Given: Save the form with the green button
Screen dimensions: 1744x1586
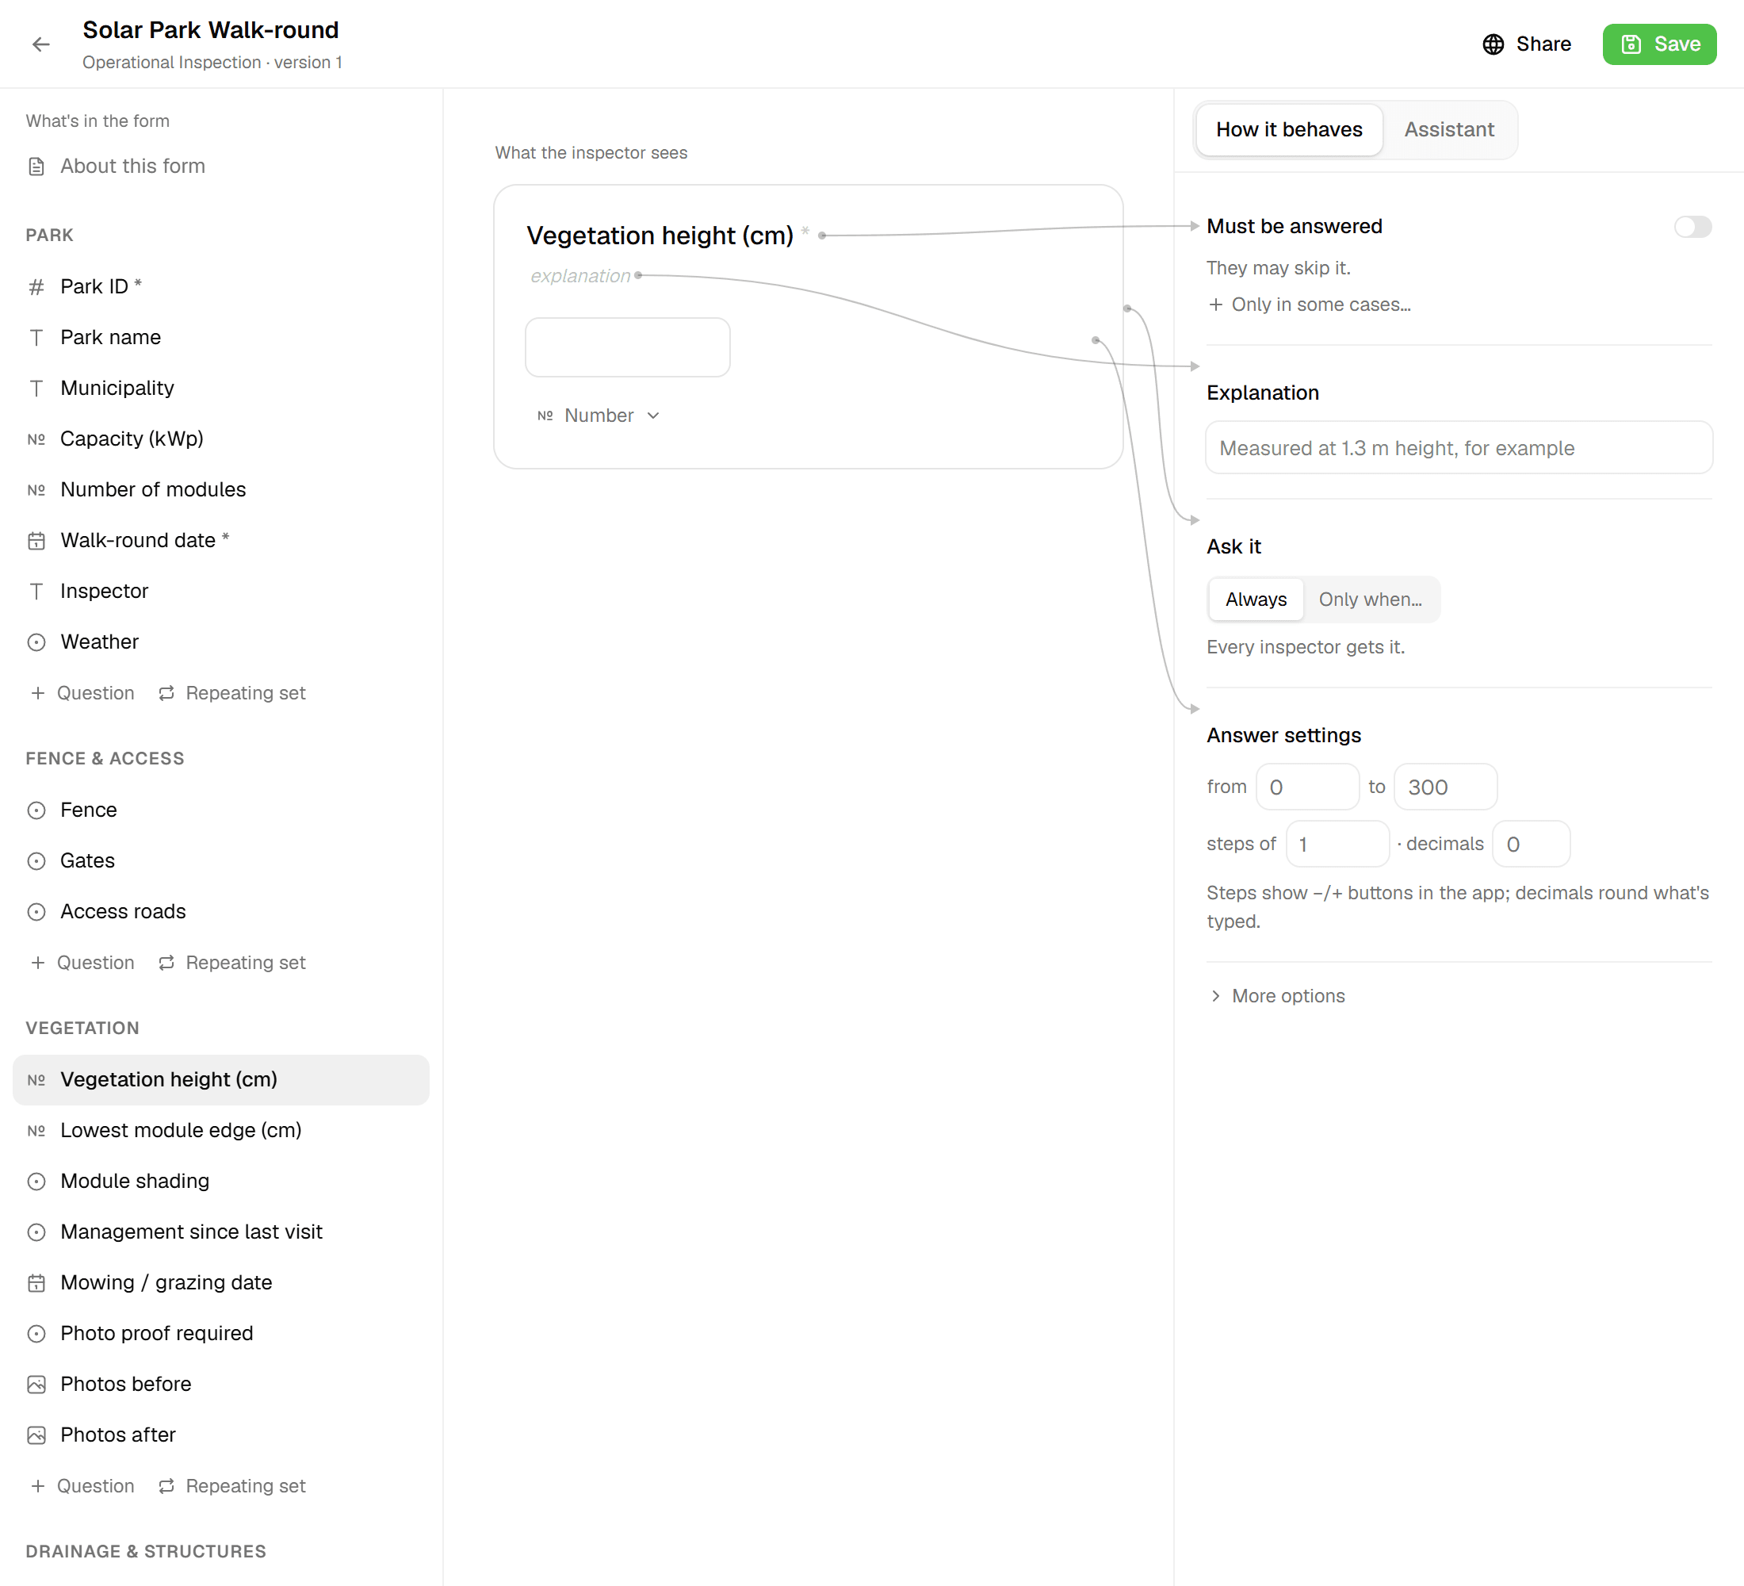Looking at the screenshot, I should click(x=1658, y=44).
